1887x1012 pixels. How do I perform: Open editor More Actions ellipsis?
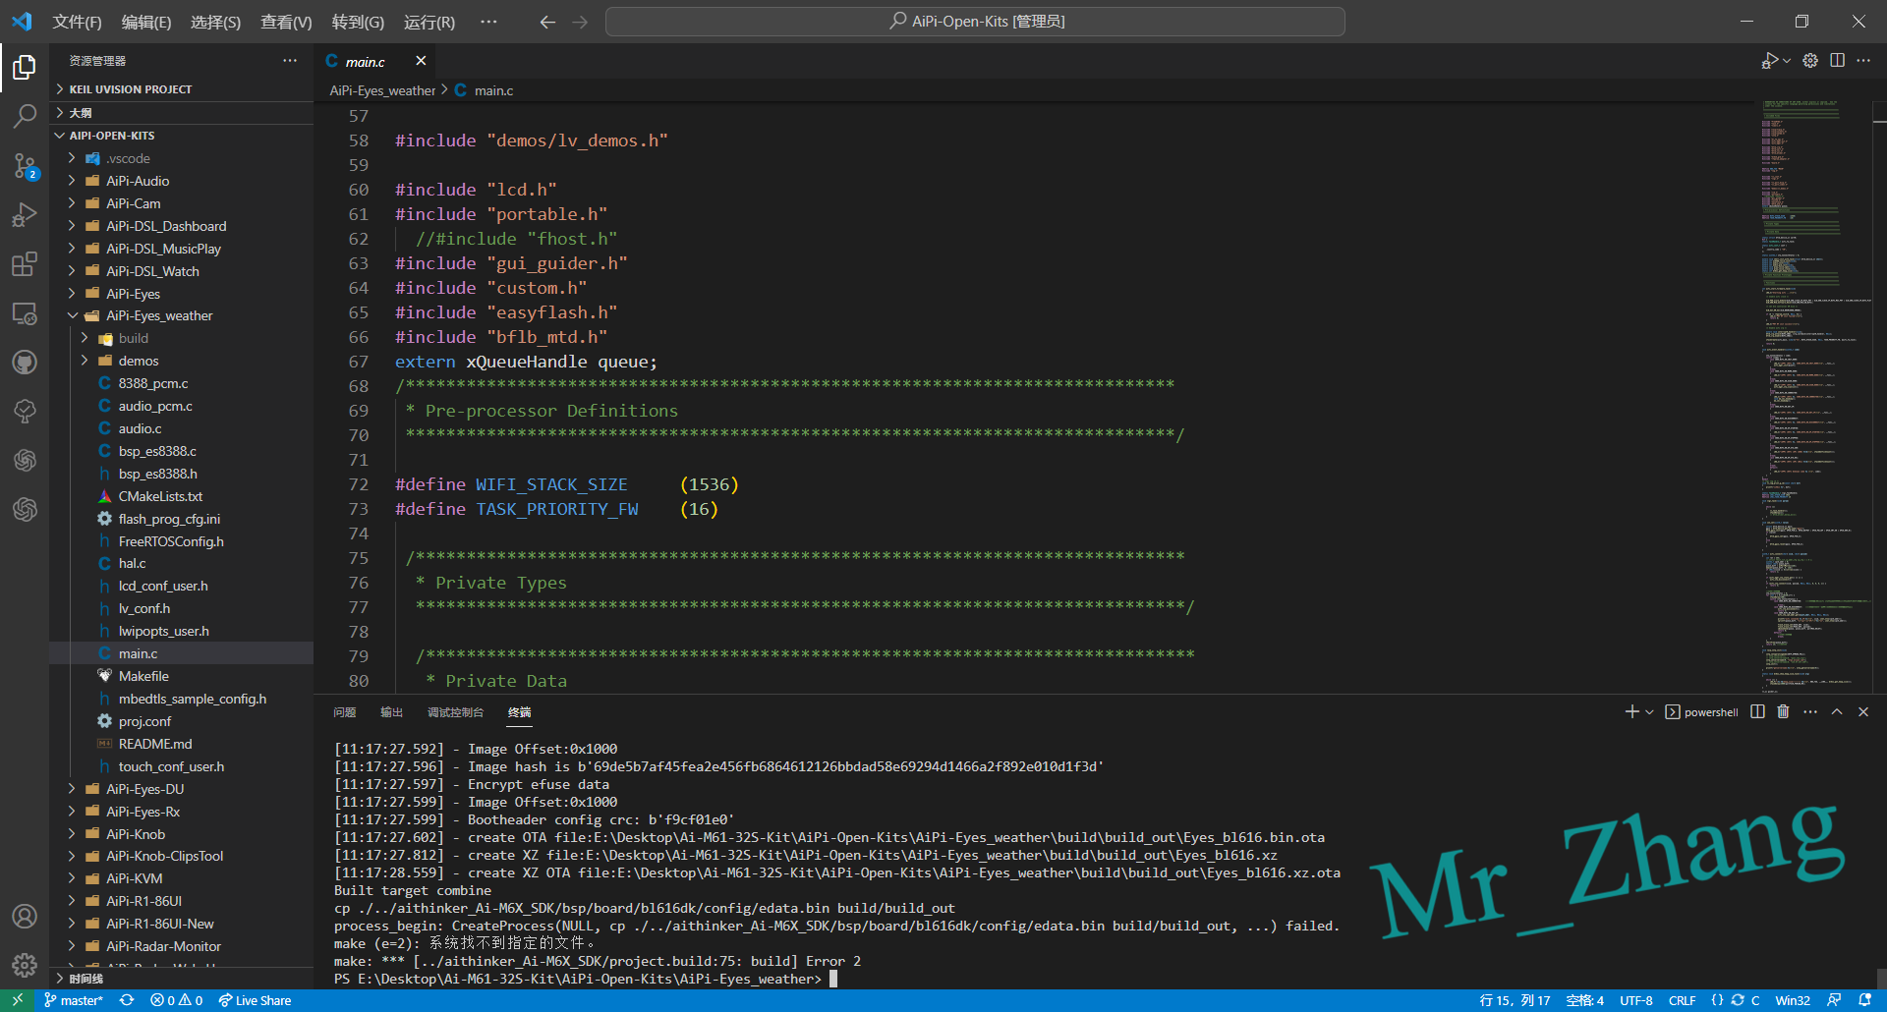tap(1863, 61)
